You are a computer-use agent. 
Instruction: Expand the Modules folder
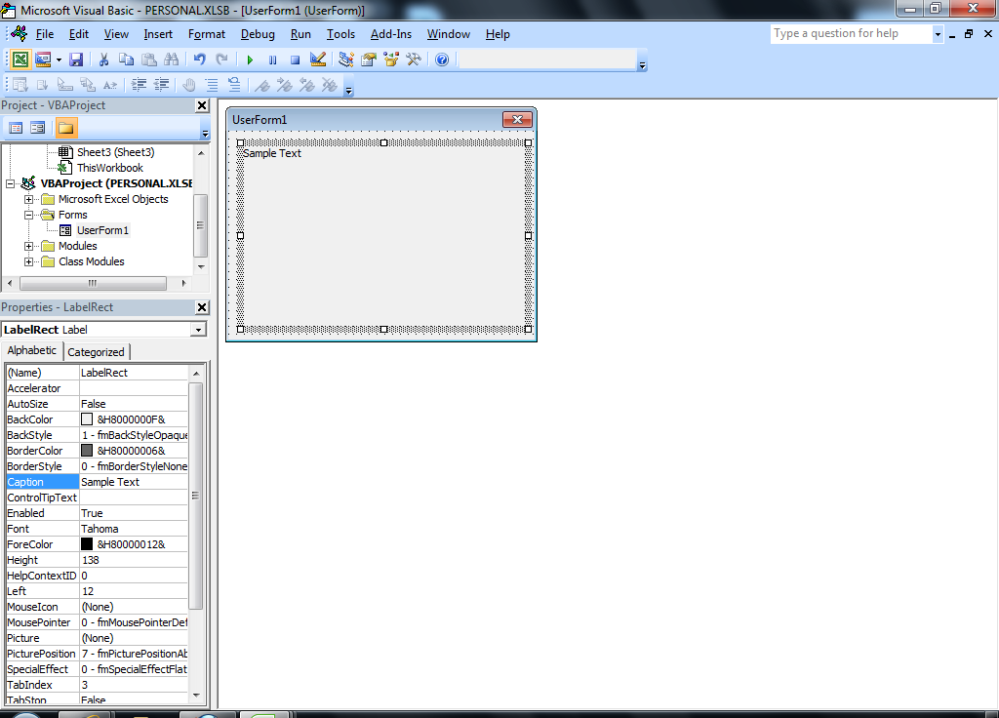click(x=28, y=246)
